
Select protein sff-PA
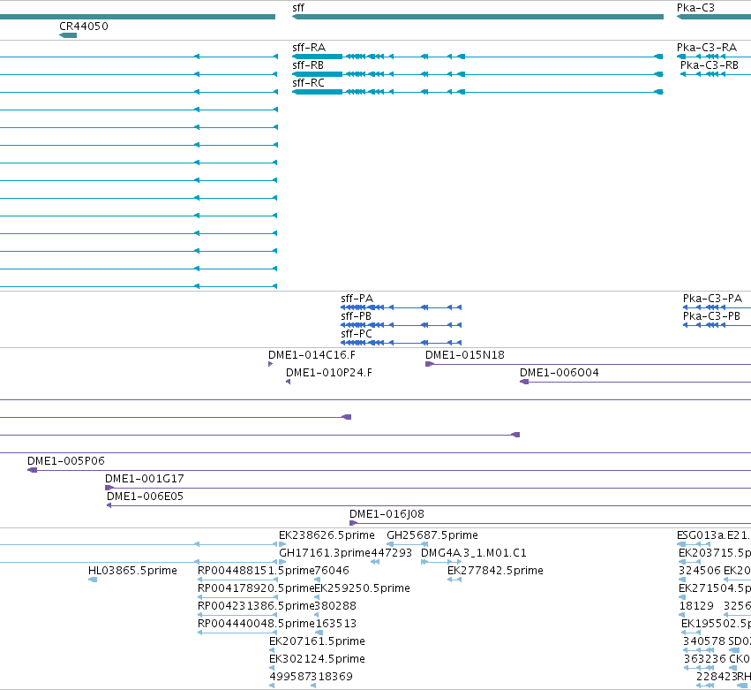pyautogui.click(x=401, y=307)
